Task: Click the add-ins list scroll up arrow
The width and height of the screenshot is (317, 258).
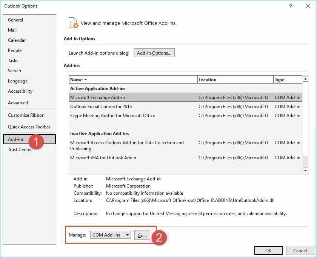Action: coord(305,79)
